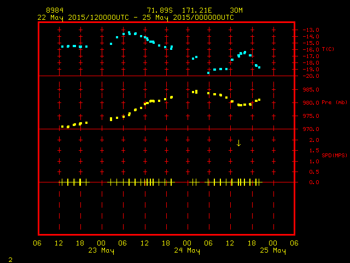This screenshot has height=263, width=350.
Task: Click the 23 May date label
Action: [101, 250]
